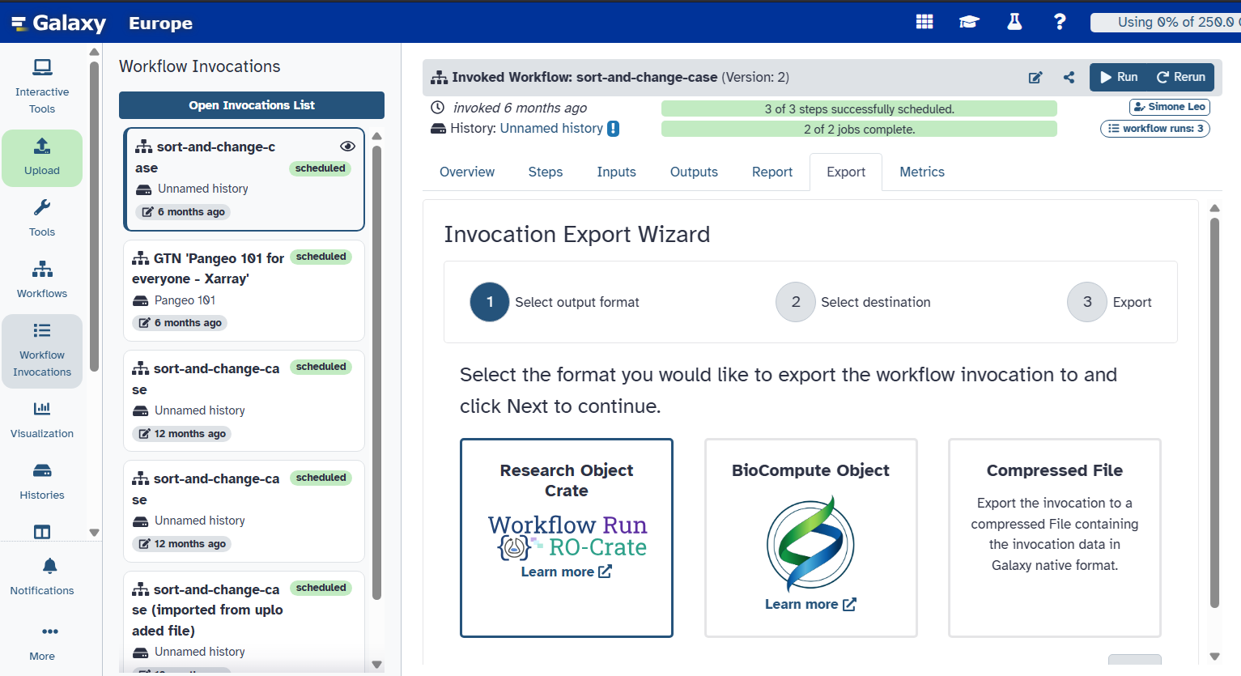Viewport: 1241px width, 676px height.
Task: Click the Export panel's right scrollbar
Action: pos(1214,405)
